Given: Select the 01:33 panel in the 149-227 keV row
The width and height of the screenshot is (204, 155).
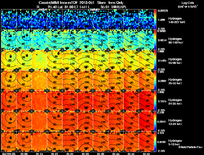Looking at the screenshot, I should [x=85, y=20].
